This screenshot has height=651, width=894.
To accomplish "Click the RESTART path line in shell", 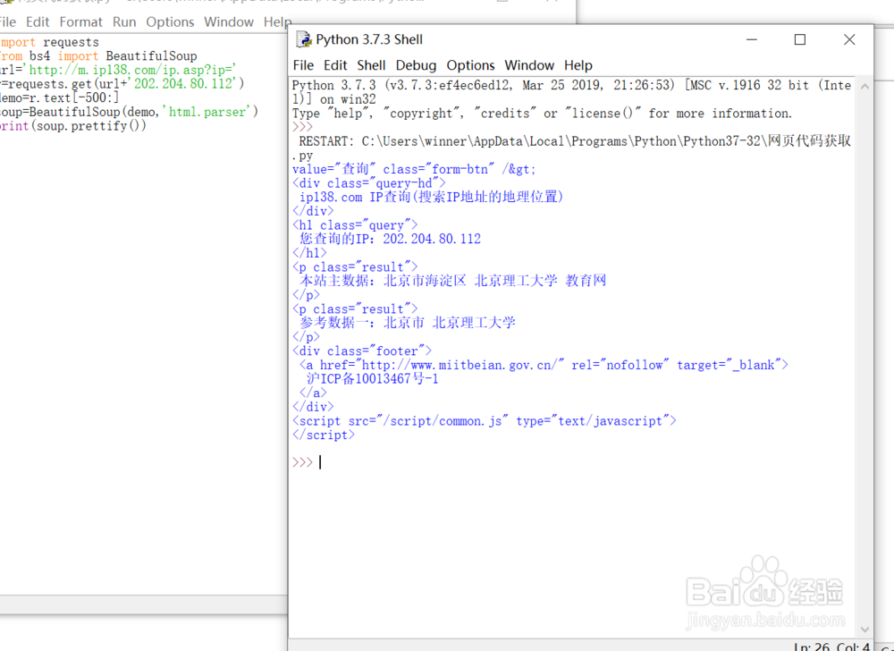I will 575,141.
